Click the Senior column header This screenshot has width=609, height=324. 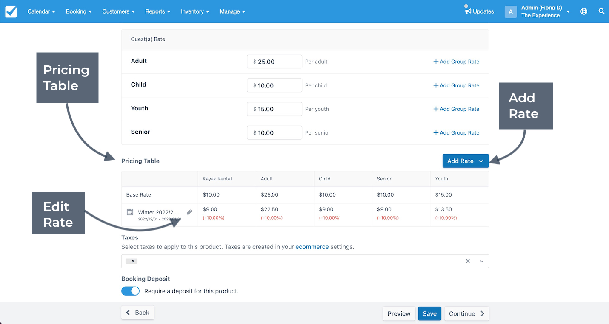tap(384, 179)
